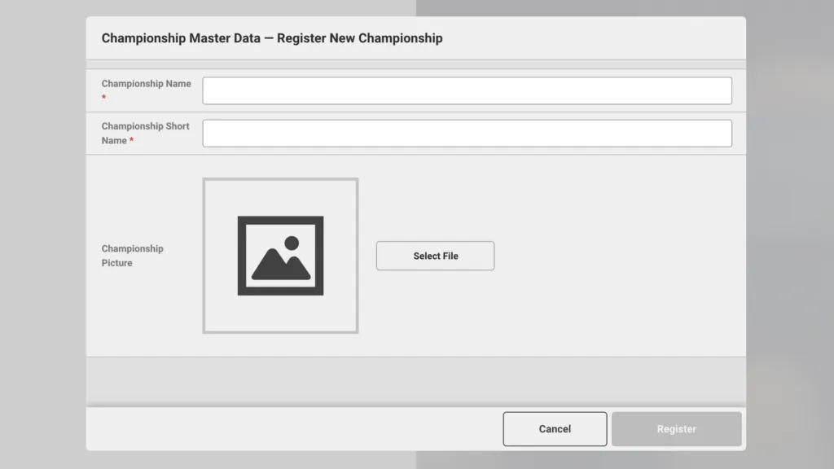Click the Championship Name input field
The height and width of the screenshot is (469, 834).
click(467, 90)
